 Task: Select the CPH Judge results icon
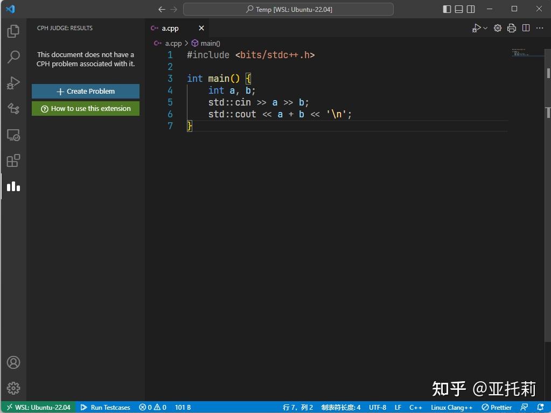13,186
